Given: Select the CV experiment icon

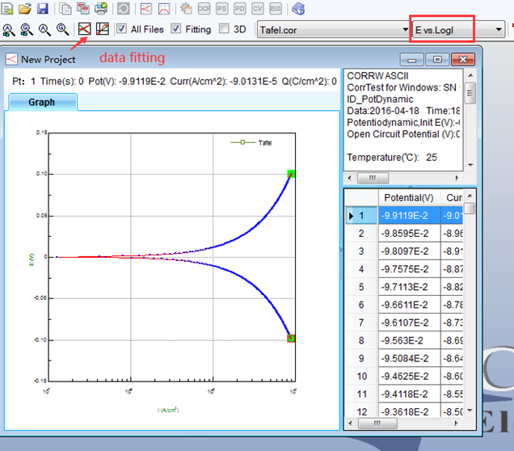Looking at the screenshot, I should (x=257, y=9).
